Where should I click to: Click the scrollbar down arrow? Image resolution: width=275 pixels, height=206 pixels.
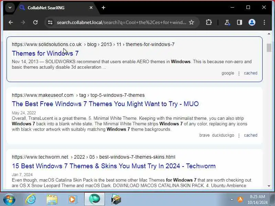coord(269,186)
